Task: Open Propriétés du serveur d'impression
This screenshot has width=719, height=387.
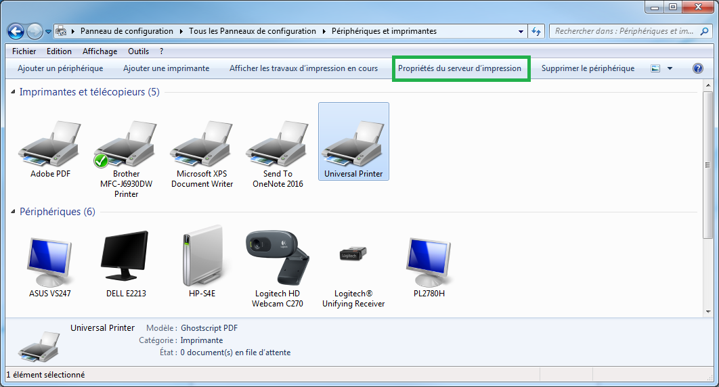Action: 460,68
